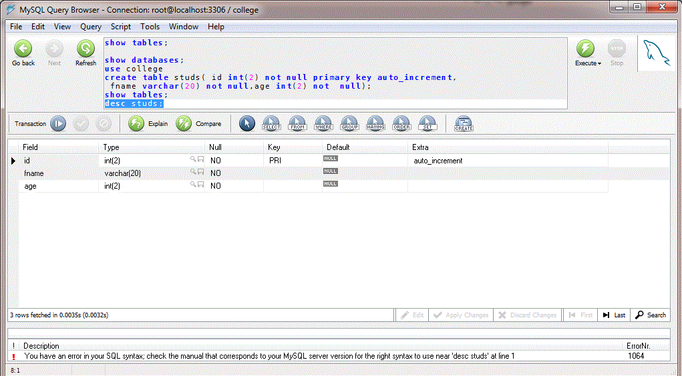This screenshot has width=682, height=376.
Task: Click the Default column header
Action: pyautogui.click(x=365, y=147)
